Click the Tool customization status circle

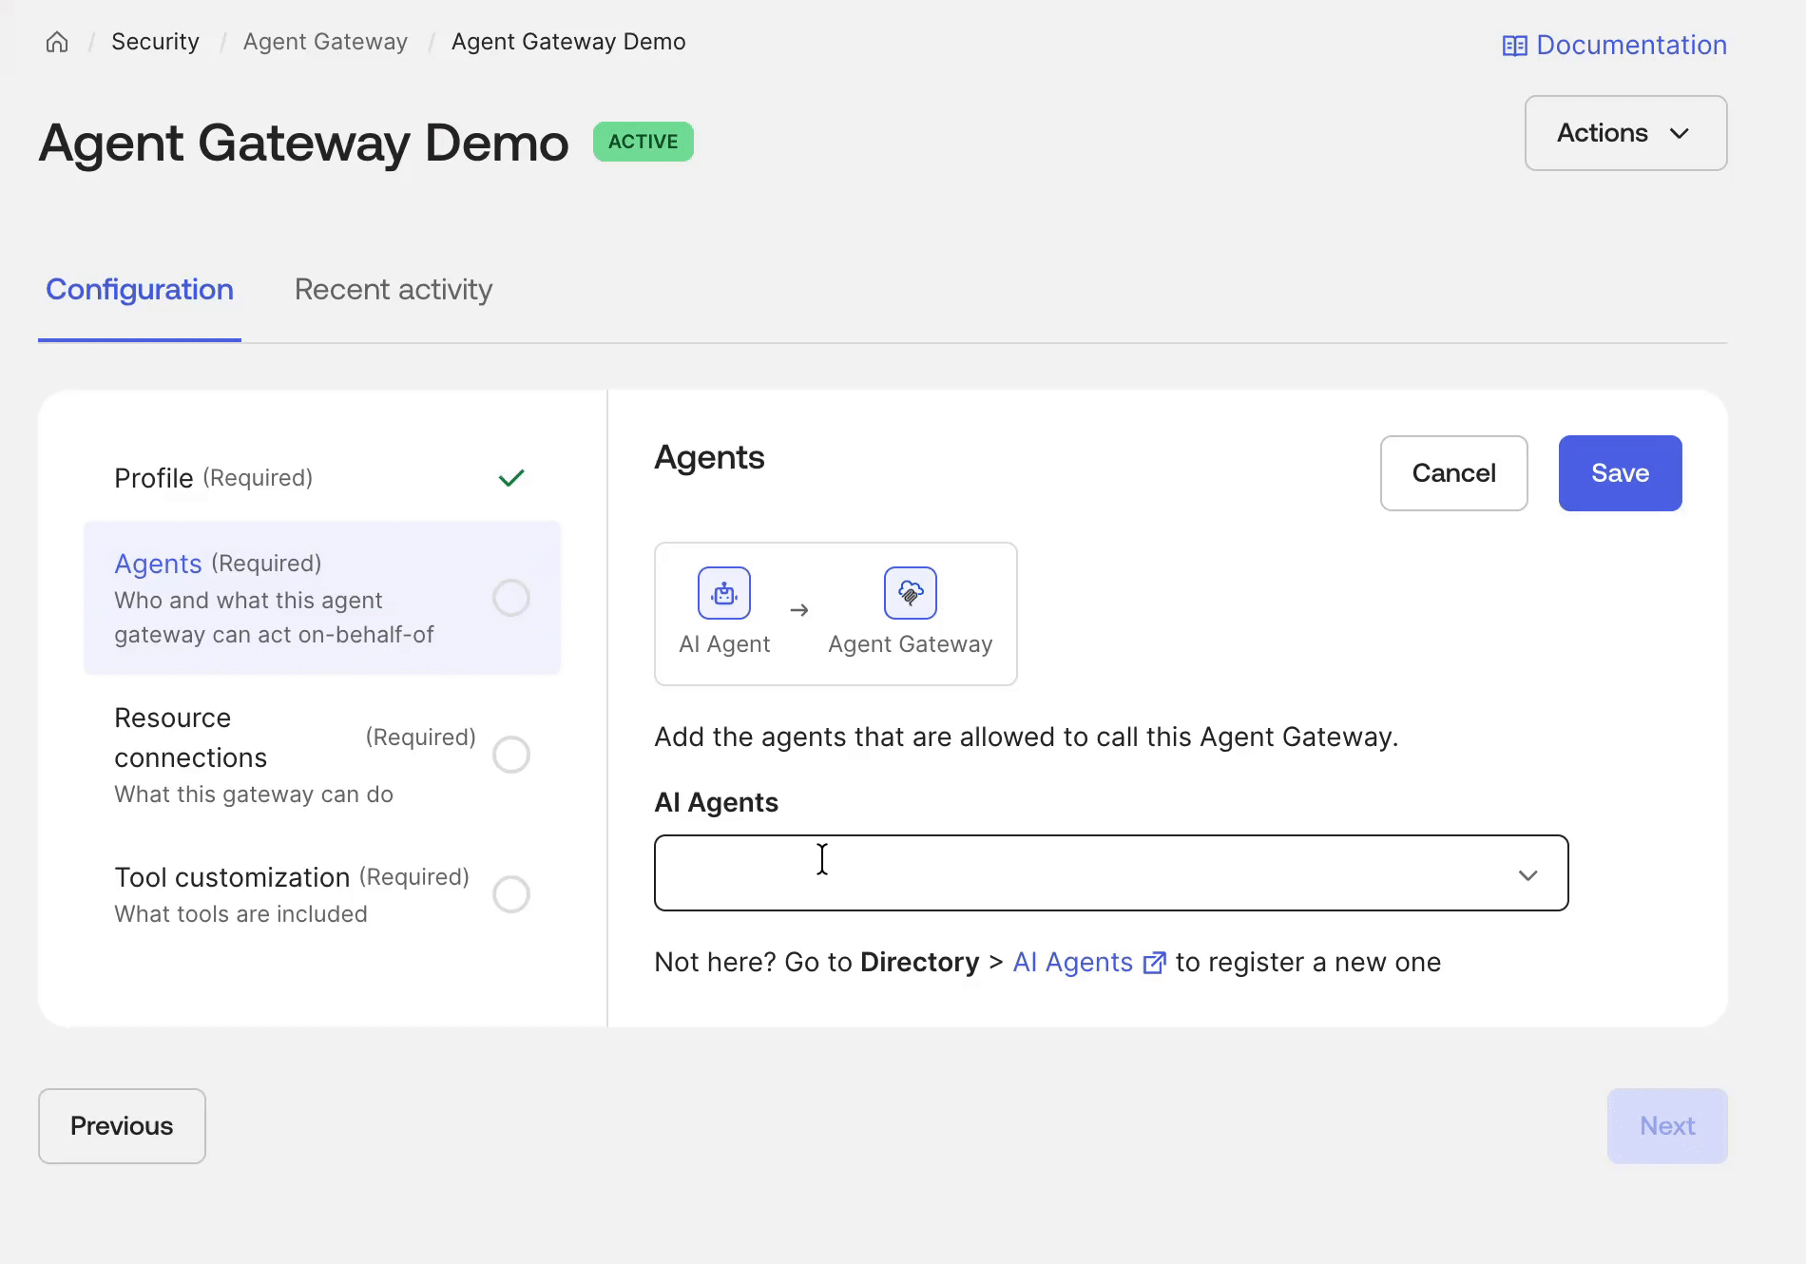click(511, 894)
